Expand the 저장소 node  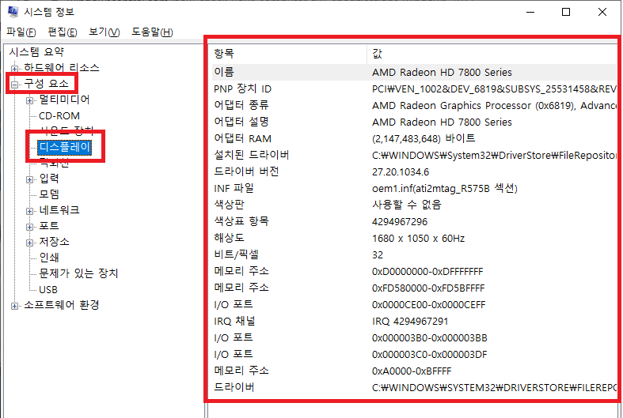point(30,243)
